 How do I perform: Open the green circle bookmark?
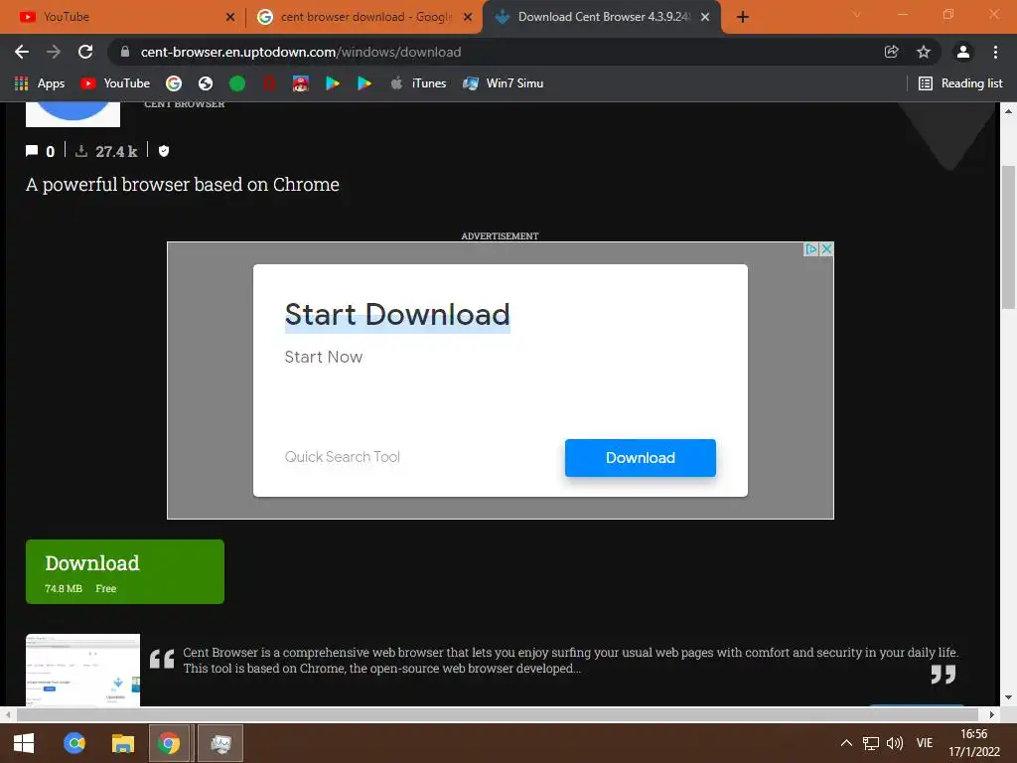(x=237, y=83)
